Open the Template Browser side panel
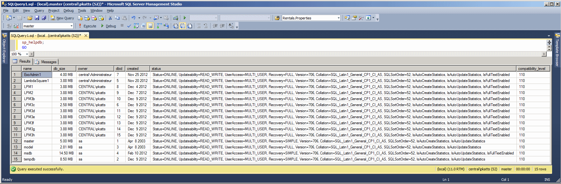561x184 pixels. (557, 50)
